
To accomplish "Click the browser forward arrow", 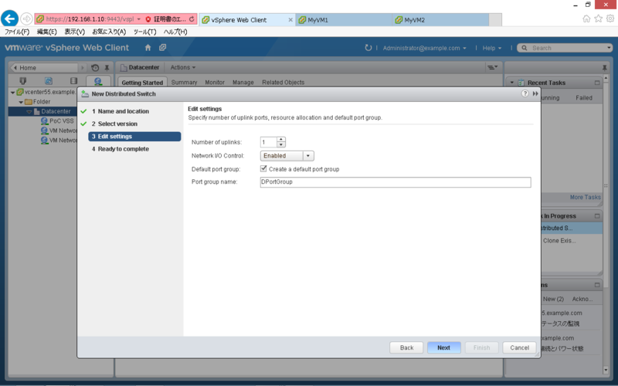I will point(26,19).
